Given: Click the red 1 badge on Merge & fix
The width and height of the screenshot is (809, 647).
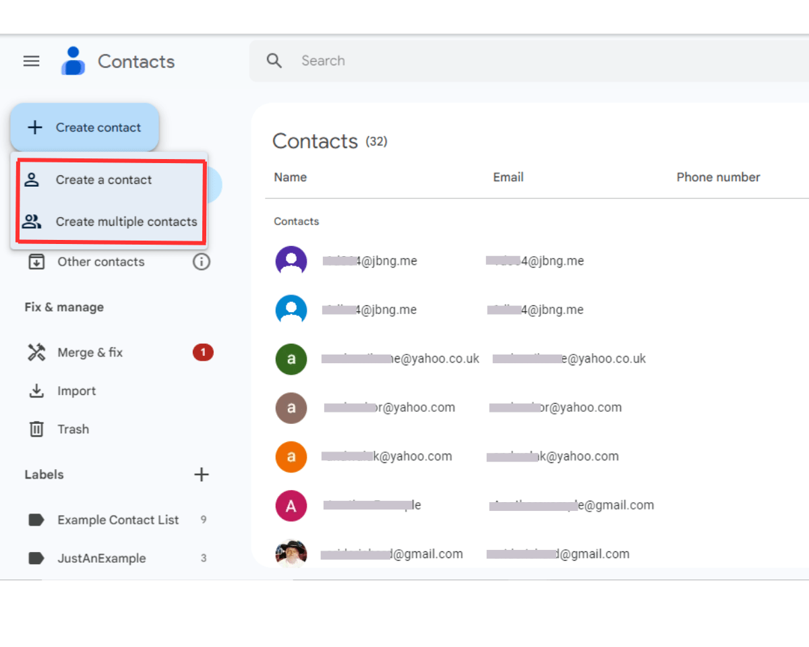Looking at the screenshot, I should point(203,352).
